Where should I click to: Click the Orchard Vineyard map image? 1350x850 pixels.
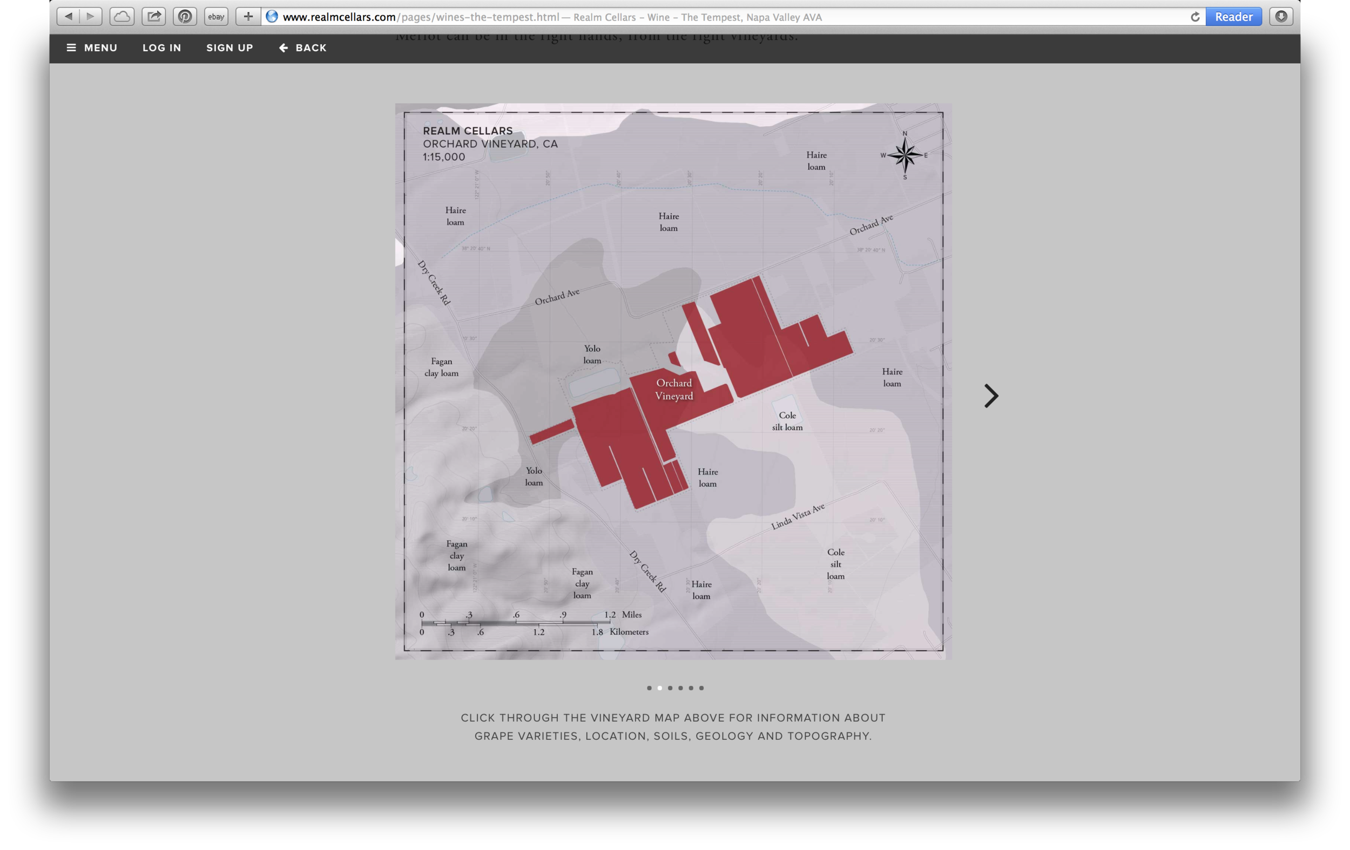tap(673, 382)
